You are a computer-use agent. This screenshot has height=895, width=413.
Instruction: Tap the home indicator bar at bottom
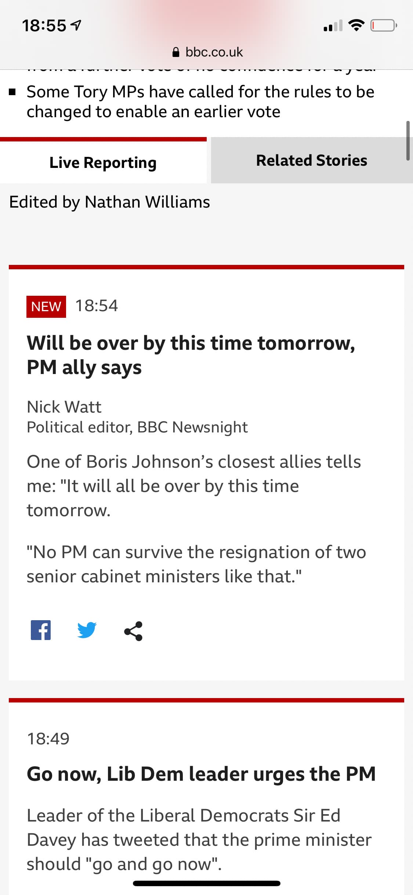(207, 883)
